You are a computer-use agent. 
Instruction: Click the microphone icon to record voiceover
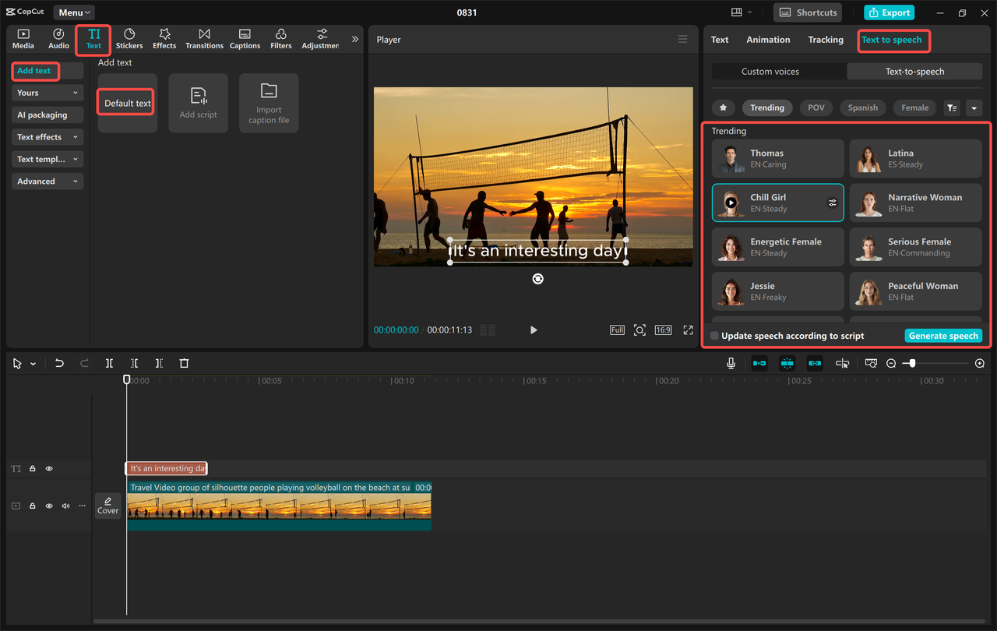tap(730, 362)
